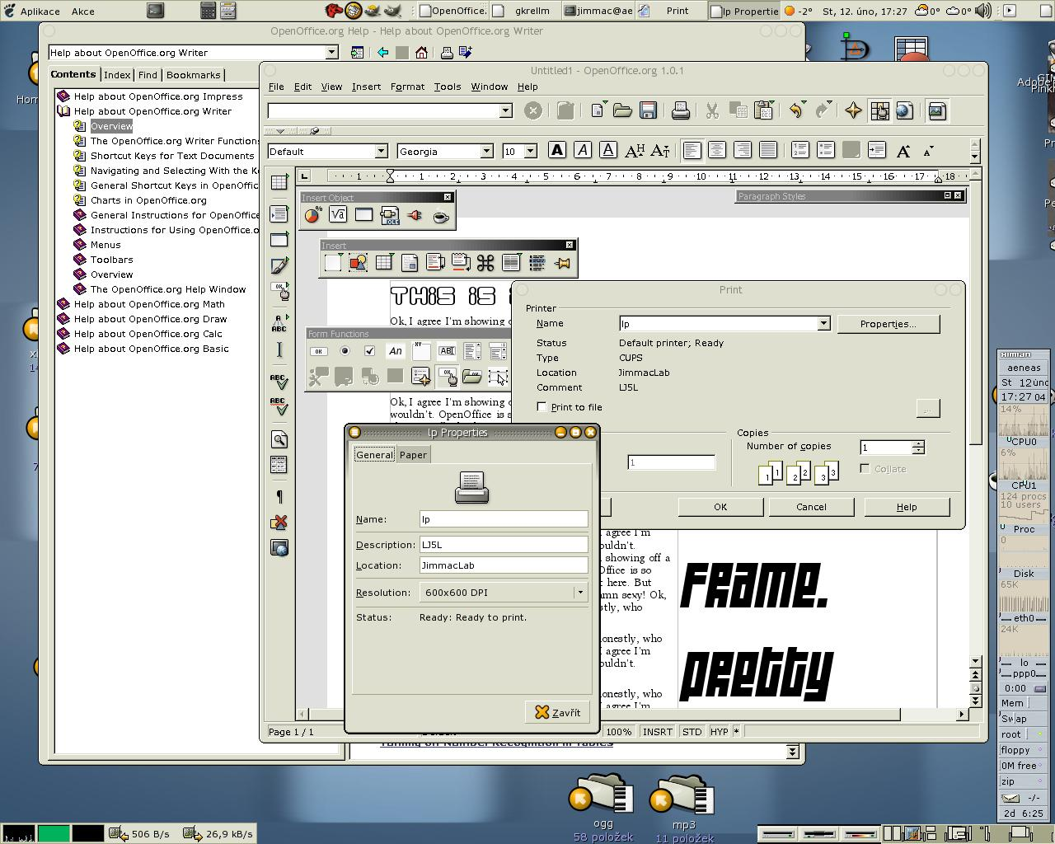Click the printer Description text field
Screen dimensions: 1055x844
[504, 545]
